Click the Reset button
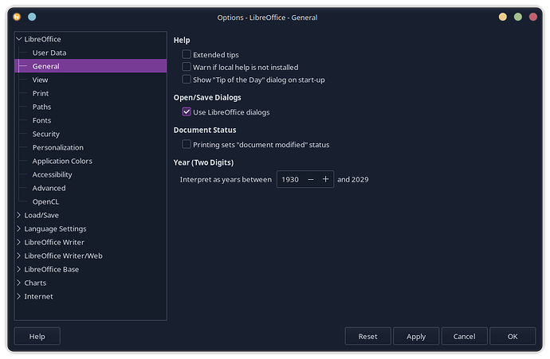The width and height of the screenshot is (550, 359). click(367, 336)
